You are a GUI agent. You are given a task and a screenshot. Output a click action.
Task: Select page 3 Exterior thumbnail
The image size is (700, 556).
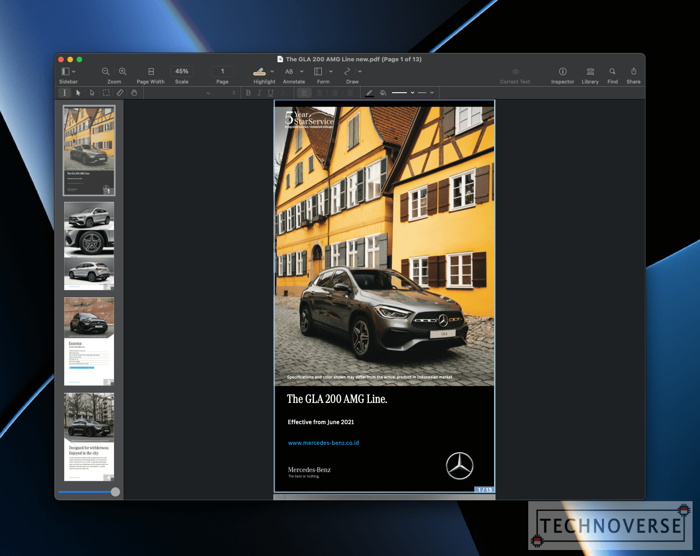pyautogui.click(x=89, y=342)
